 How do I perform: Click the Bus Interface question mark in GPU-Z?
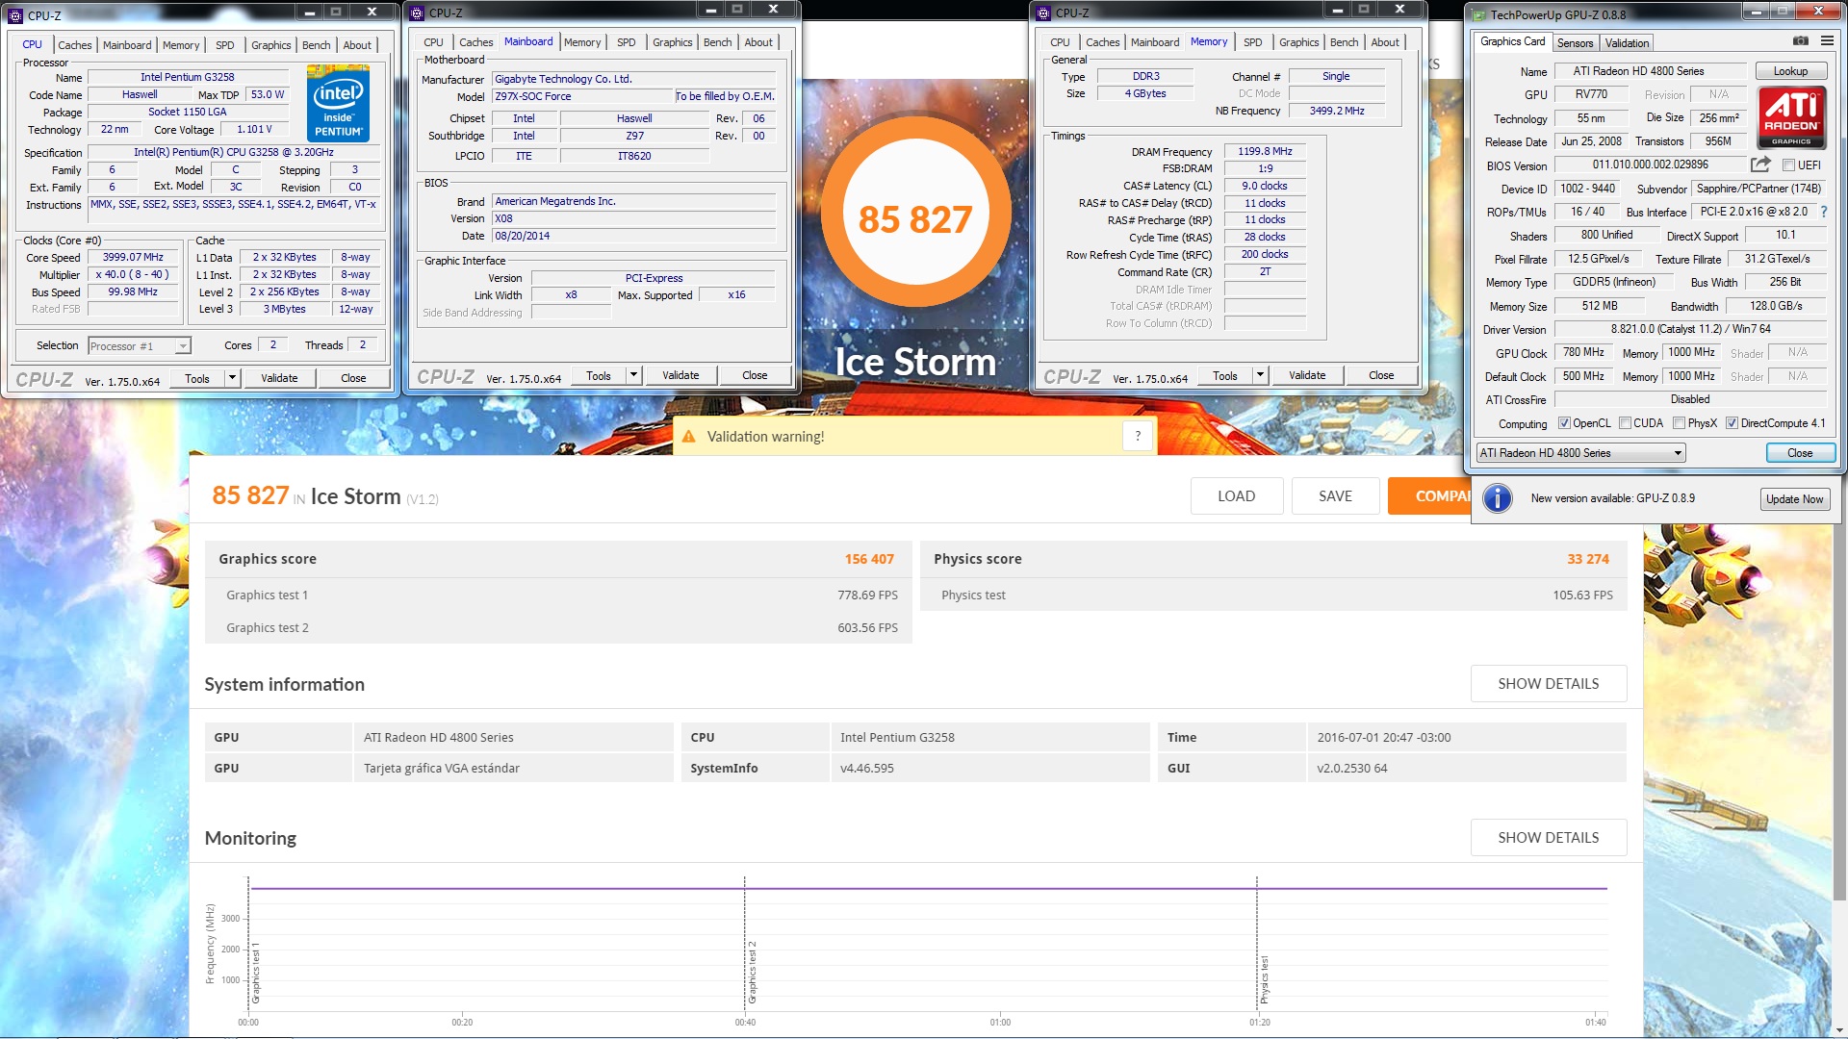coord(1823,212)
